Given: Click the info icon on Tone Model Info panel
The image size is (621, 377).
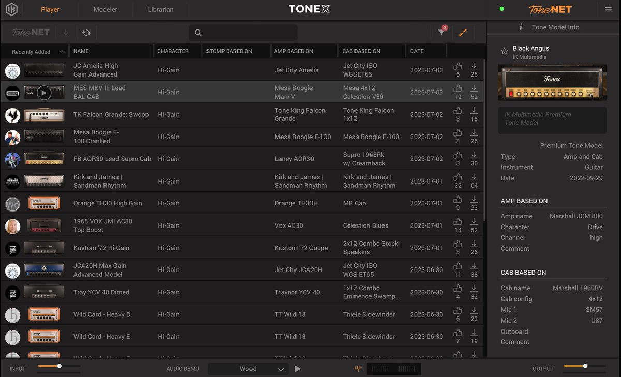Looking at the screenshot, I should [520, 27].
